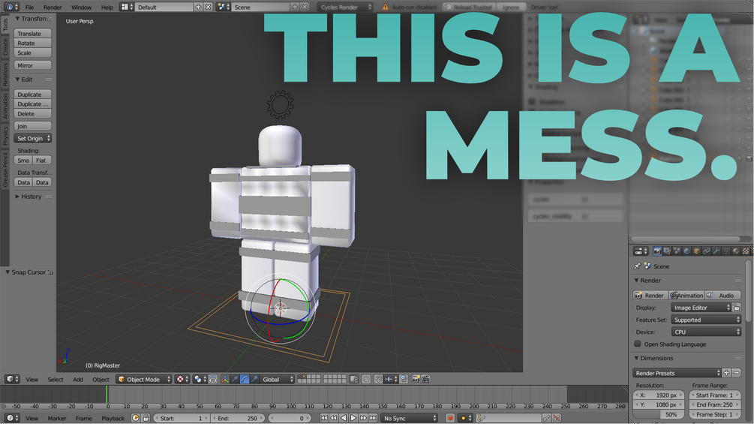This screenshot has width=754, height=424.
Task: Open the Feature Set Supported dropdown
Action: coord(706,320)
